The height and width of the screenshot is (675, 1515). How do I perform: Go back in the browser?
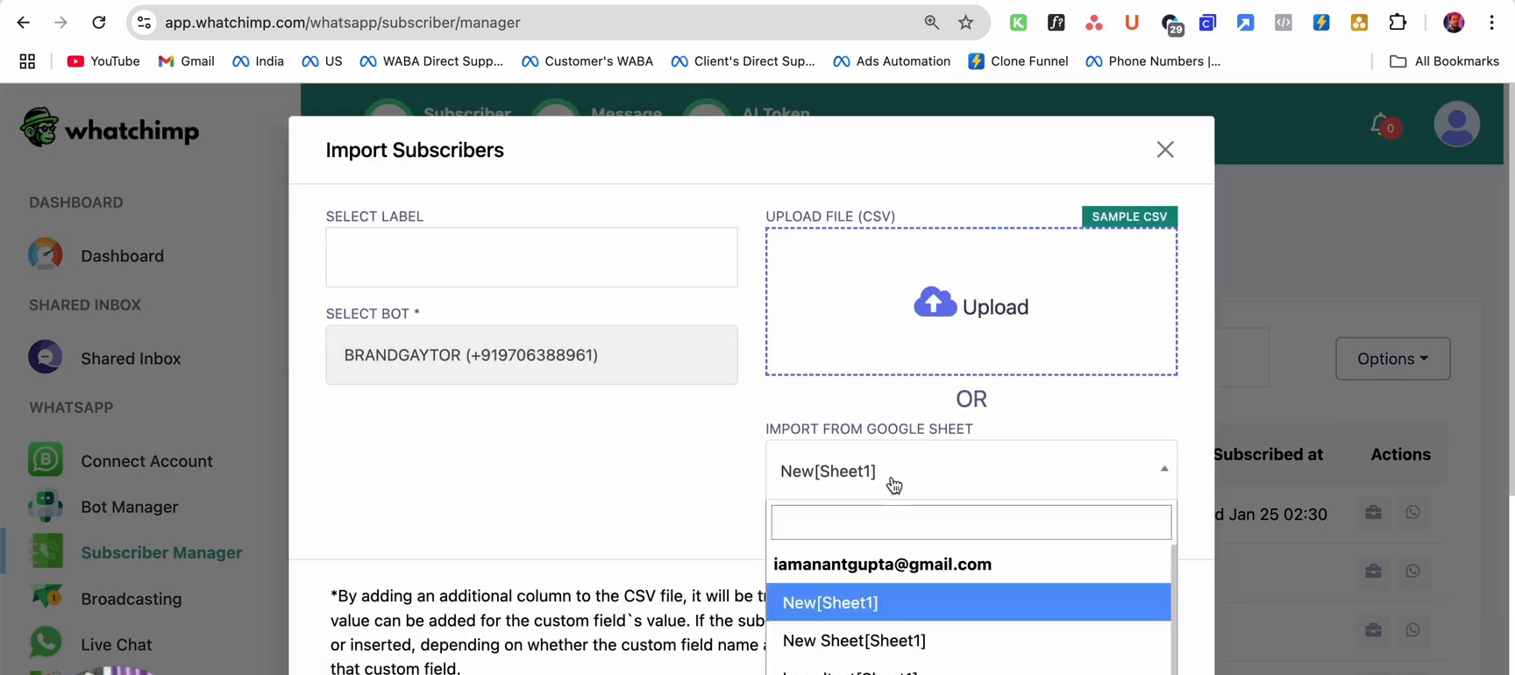tap(24, 23)
